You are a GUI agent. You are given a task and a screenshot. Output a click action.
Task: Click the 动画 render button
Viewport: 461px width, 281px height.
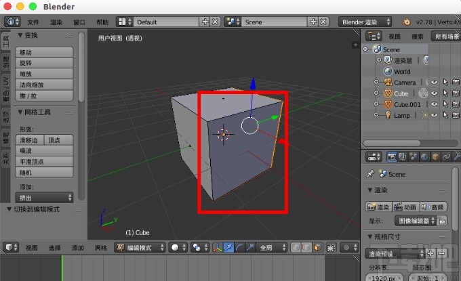(x=406, y=207)
